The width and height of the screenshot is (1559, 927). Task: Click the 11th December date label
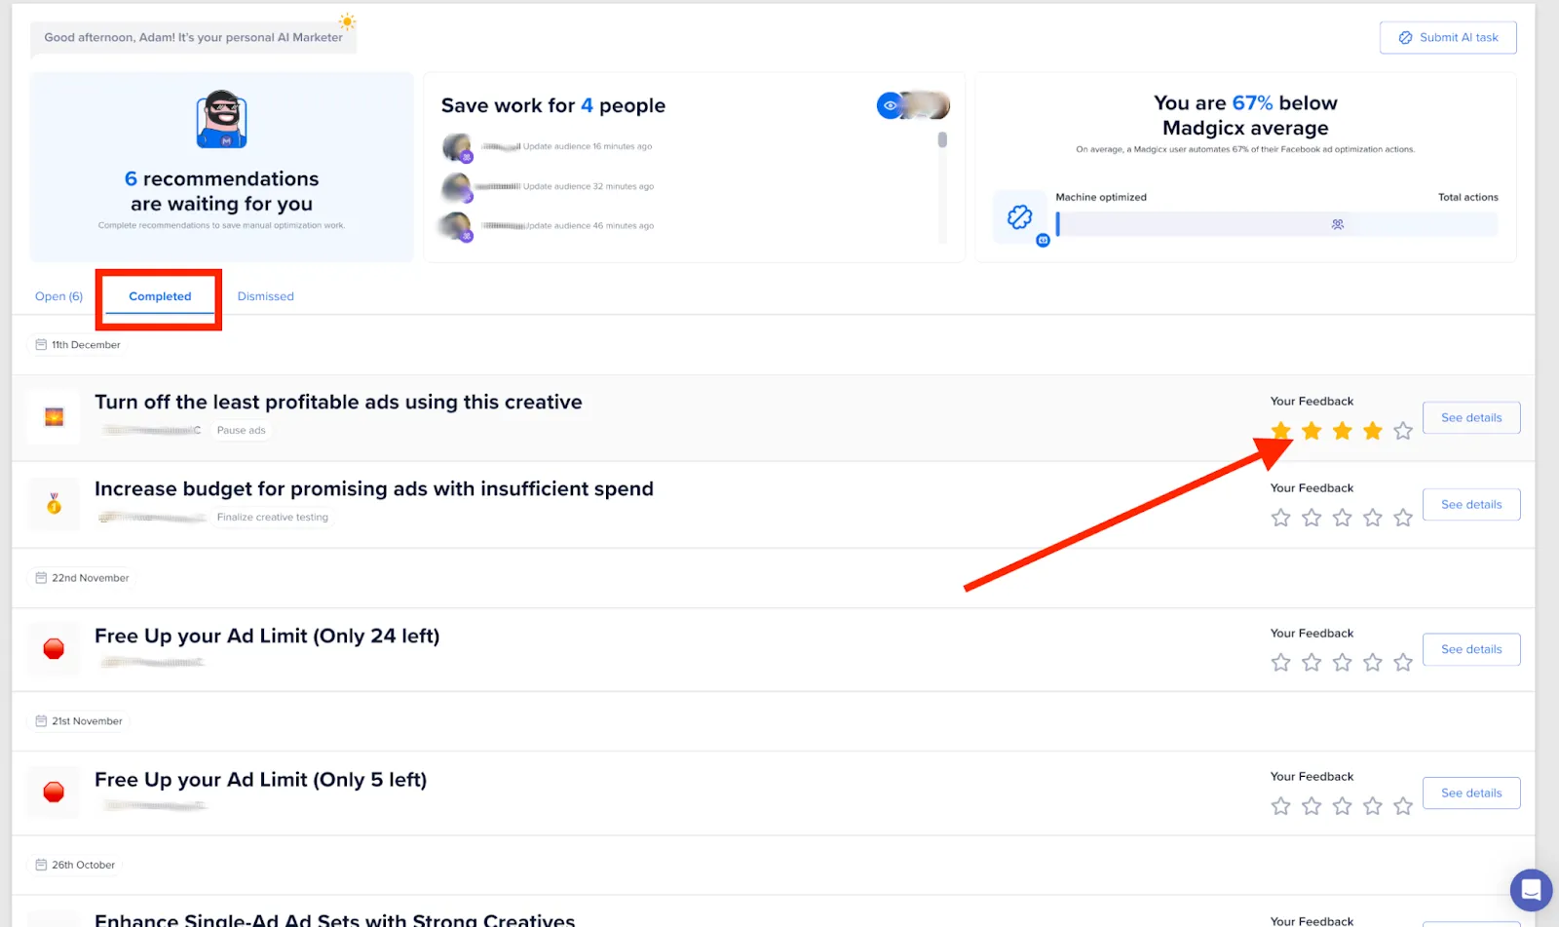[78, 345]
